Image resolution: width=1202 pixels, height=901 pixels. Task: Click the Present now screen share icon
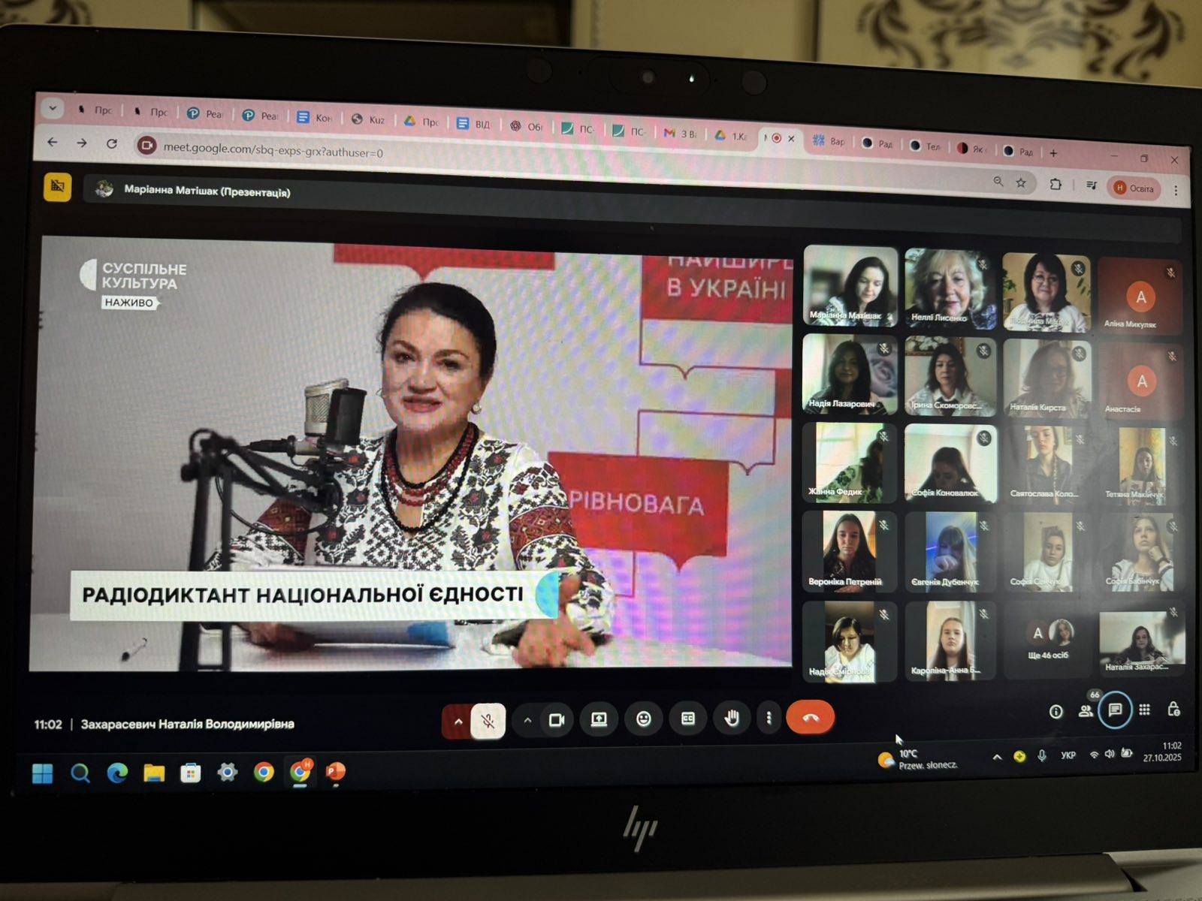599,719
